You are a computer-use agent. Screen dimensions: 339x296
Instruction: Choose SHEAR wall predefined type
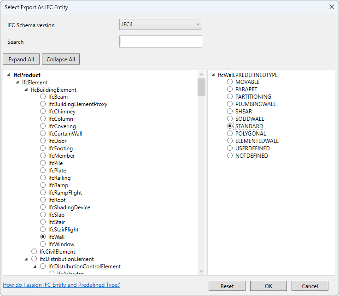coord(230,111)
